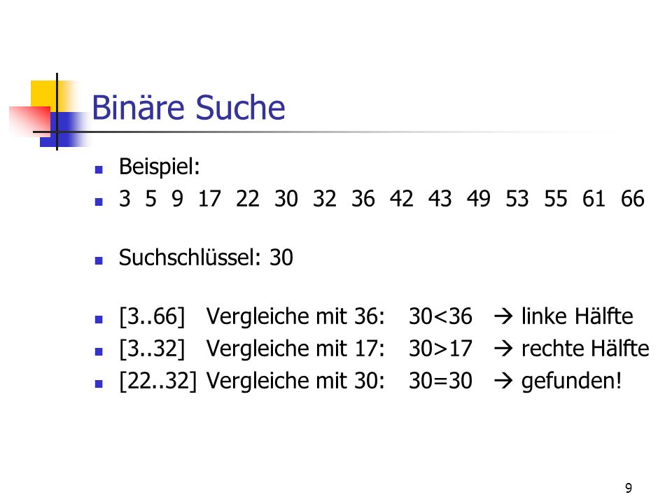Click page number 9 in the corner
Screen dimensions: 672x504
pos(629,488)
